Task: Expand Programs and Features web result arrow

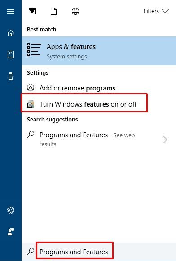Action: pos(165,139)
